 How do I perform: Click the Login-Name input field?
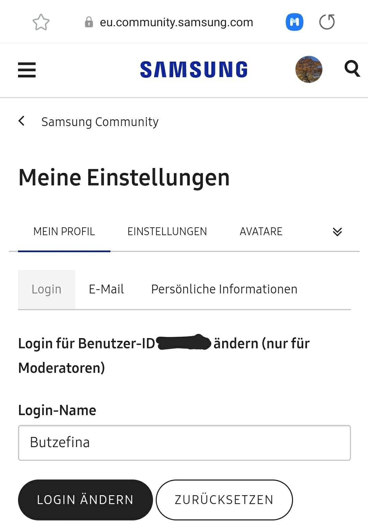(184, 443)
